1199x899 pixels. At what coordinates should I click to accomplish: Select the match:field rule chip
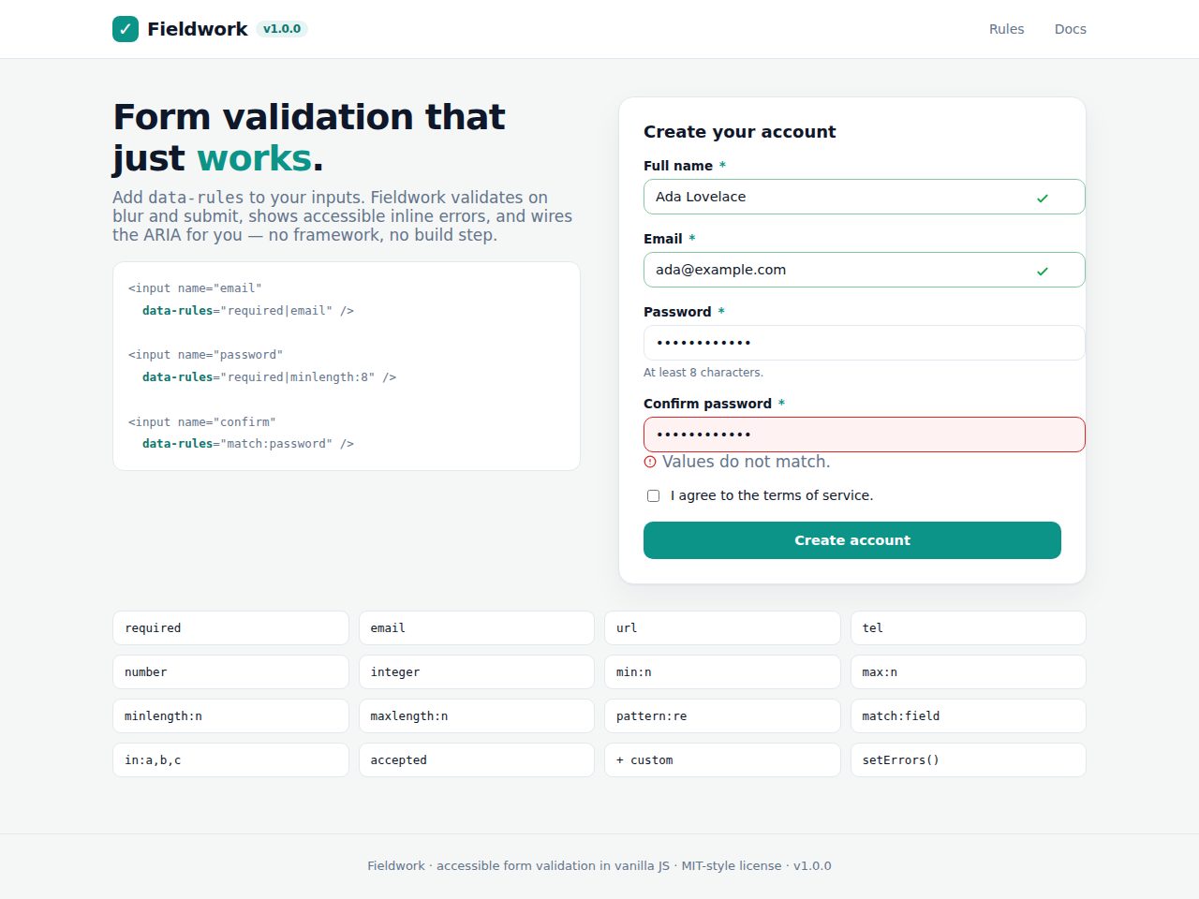coord(969,716)
